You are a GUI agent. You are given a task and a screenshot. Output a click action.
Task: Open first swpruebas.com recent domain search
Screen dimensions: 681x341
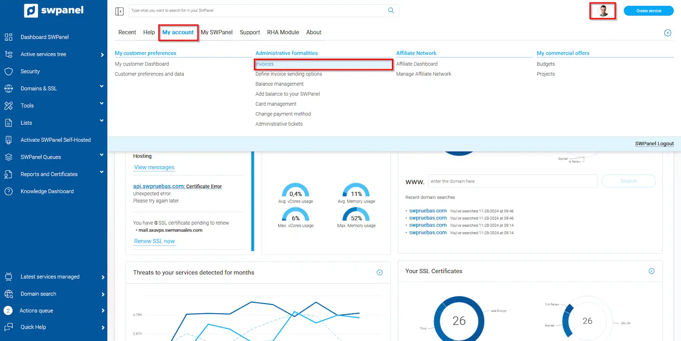click(428, 211)
